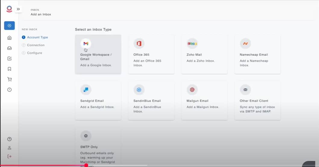
Task: Open the alert info circle icon in the sidebar
Action: click(9, 90)
